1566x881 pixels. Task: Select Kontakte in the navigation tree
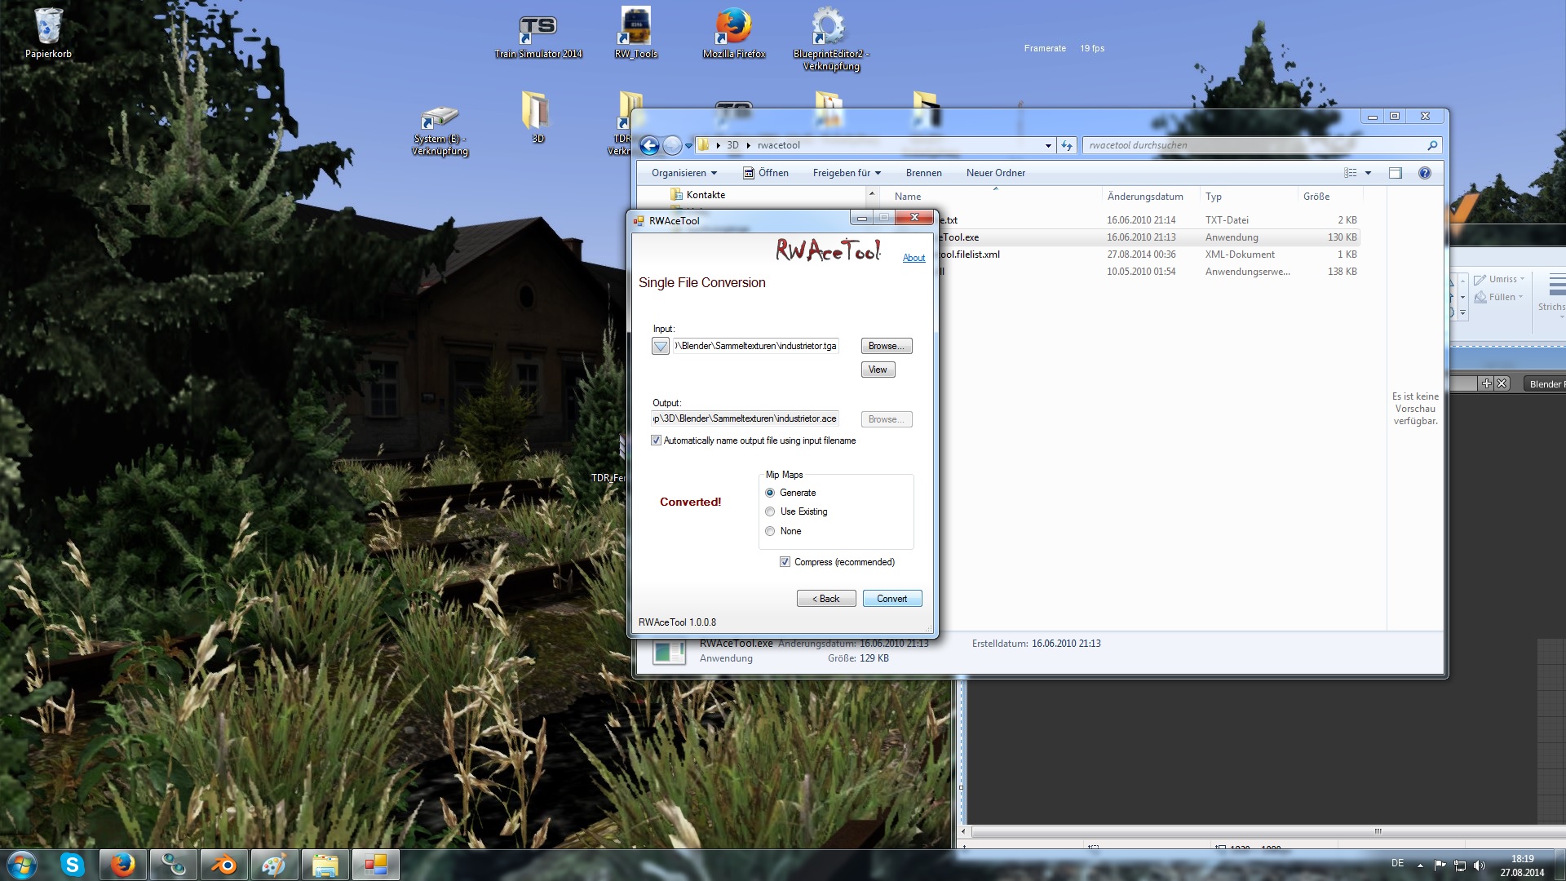pyautogui.click(x=706, y=195)
